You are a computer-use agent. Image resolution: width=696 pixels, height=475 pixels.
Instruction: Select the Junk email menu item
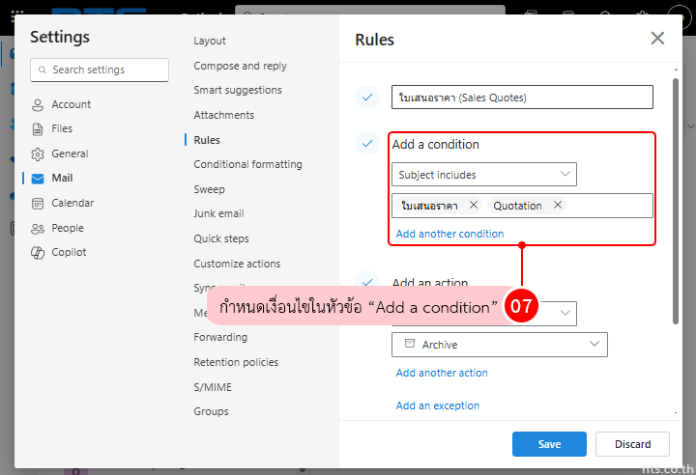[x=218, y=213]
